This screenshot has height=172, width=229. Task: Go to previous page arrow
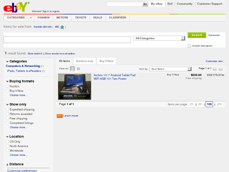pos(215,69)
